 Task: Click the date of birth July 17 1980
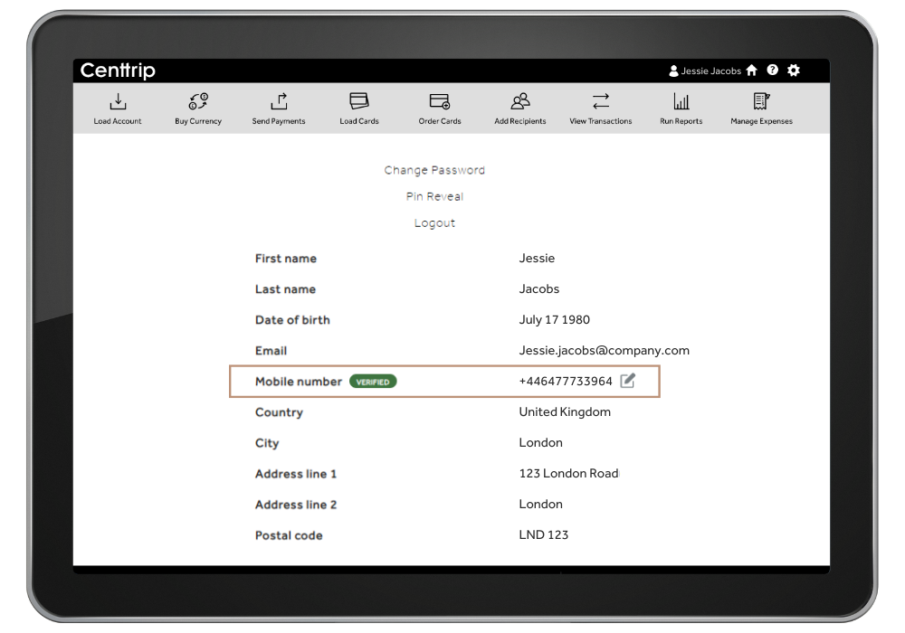tap(554, 320)
